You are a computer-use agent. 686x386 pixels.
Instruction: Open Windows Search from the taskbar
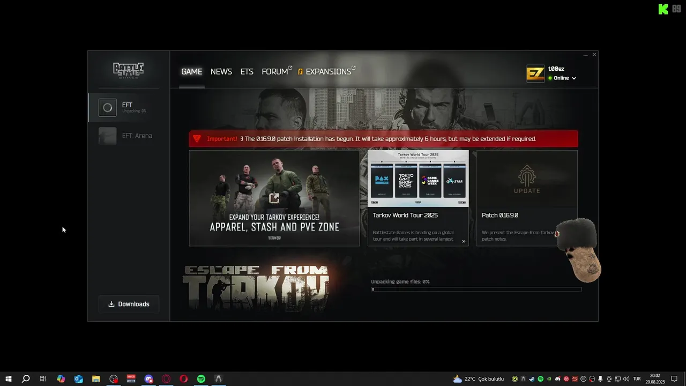pos(26,379)
